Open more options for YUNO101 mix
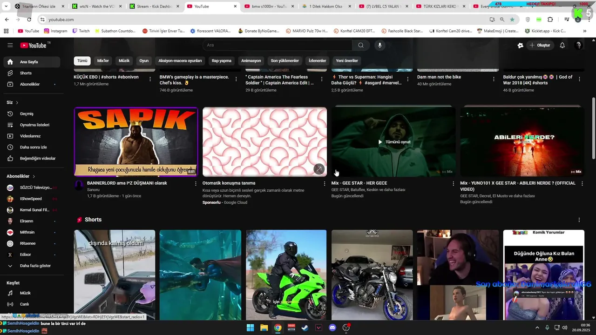Screen dimensions: 596x335 click(582, 183)
